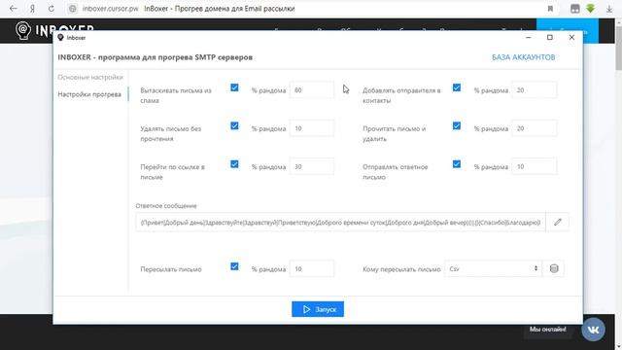Uncheck Удалять письмо без прочтения checkbox
The height and width of the screenshot is (350, 622).
click(234, 126)
